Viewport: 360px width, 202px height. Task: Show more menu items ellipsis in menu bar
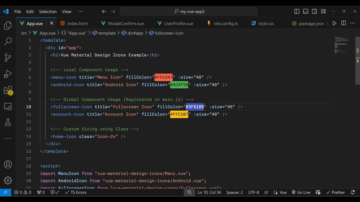point(80,12)
